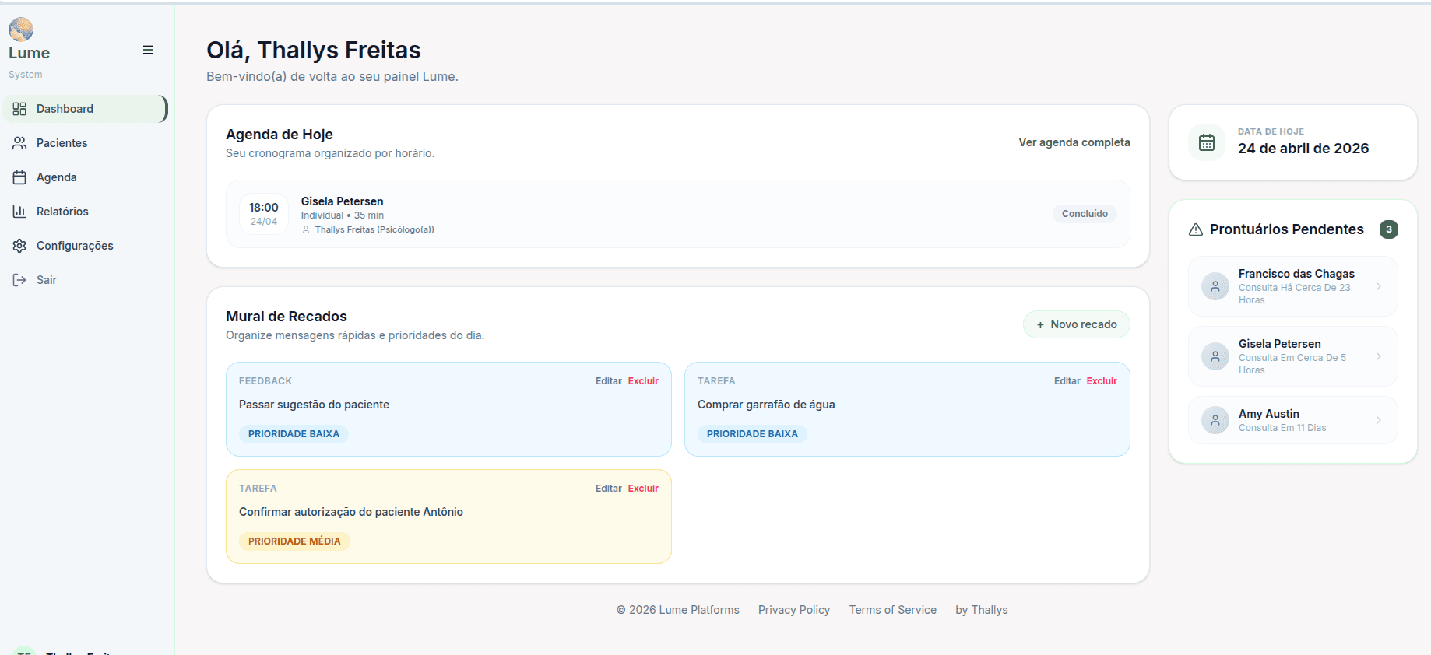Click Ver agenda completa link
Screen dimensions: 1431x655
tap(1074, 142)
